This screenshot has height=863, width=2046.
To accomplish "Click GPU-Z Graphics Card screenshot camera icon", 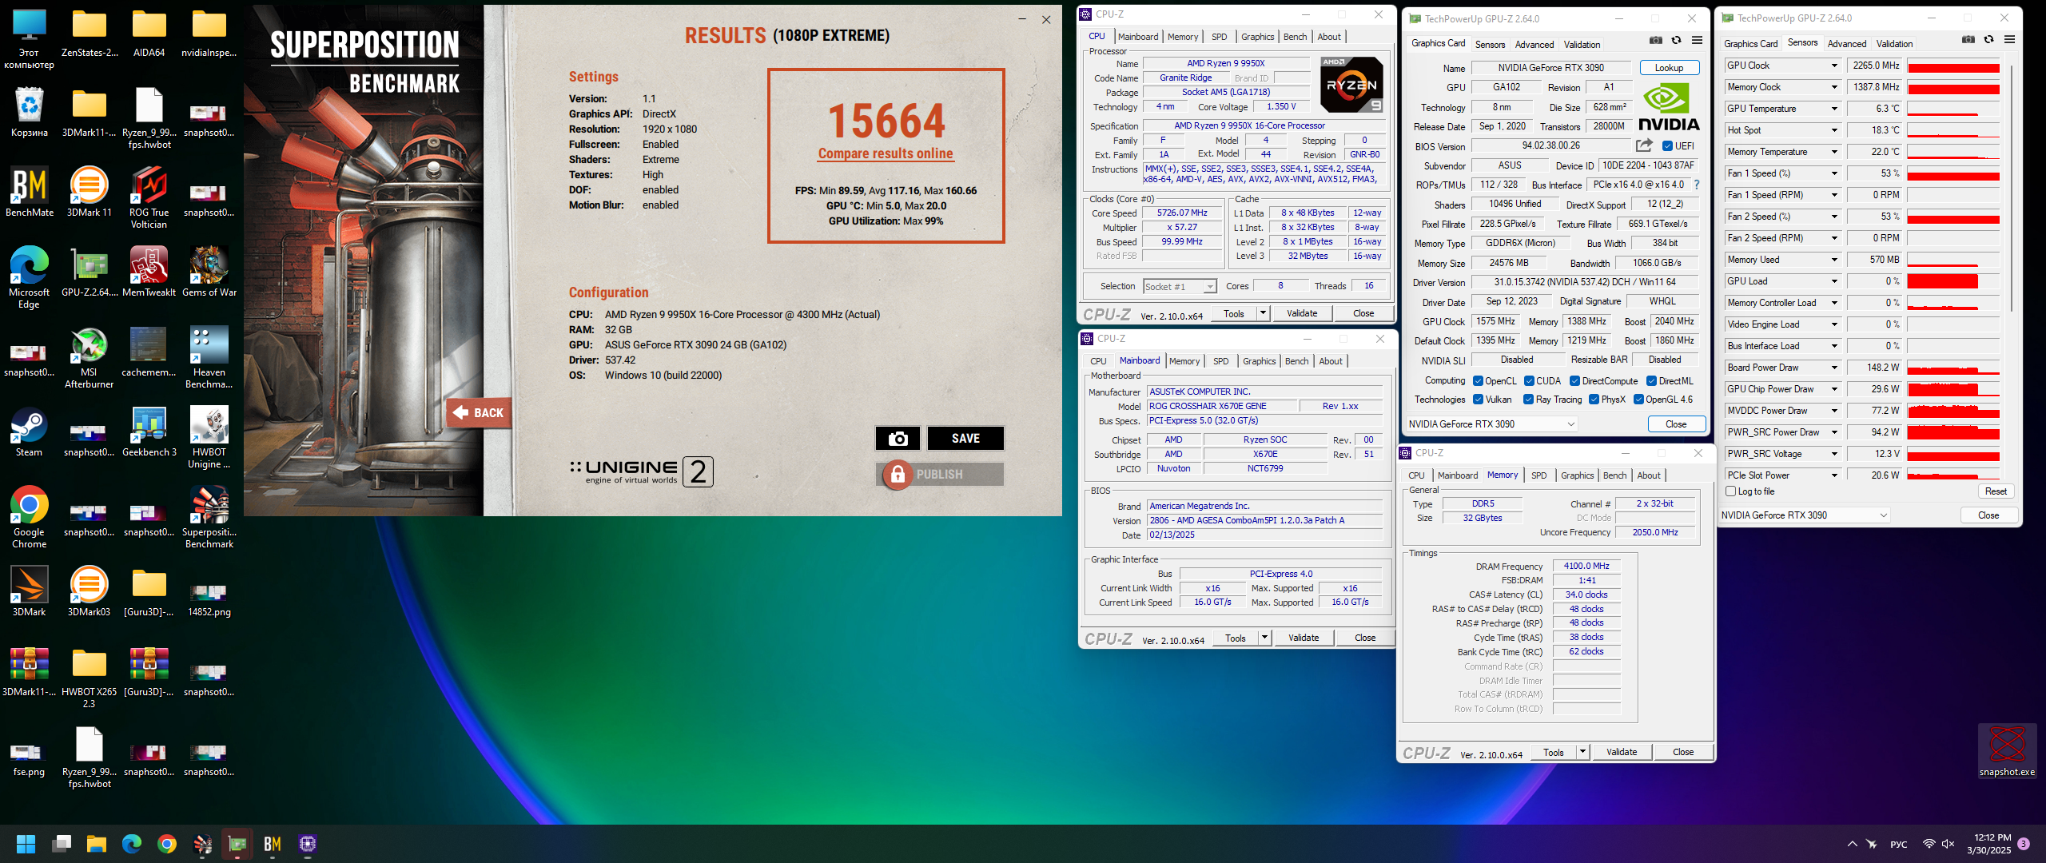I will coord(1656,40).
